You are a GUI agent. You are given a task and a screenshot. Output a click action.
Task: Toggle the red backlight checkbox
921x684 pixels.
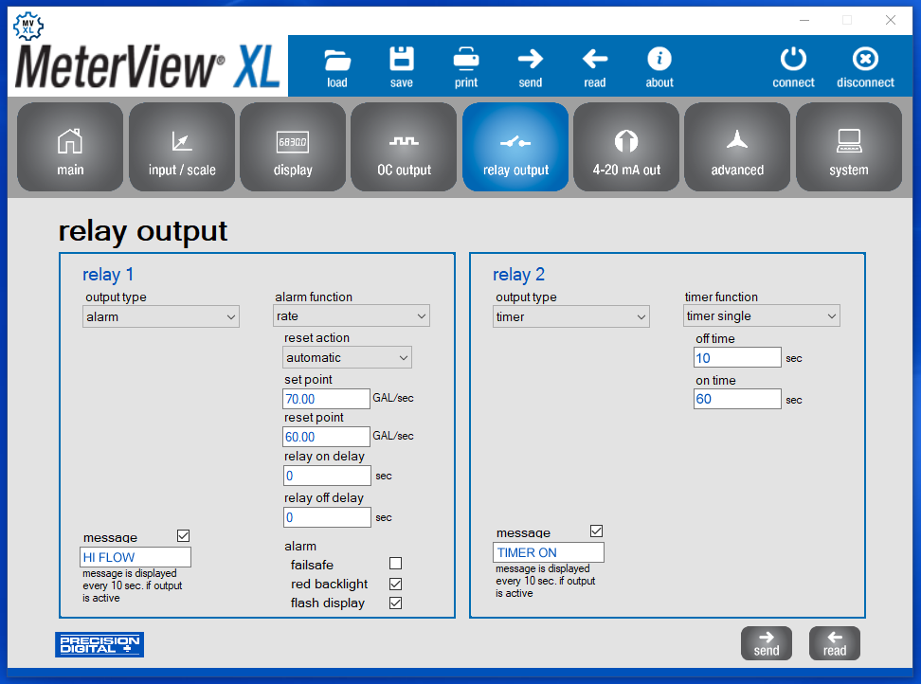pos(396,584)
